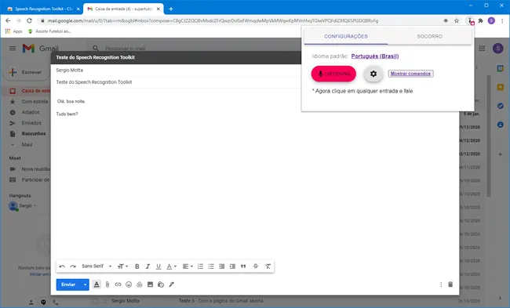
Task: Toggle strikethrough formatting
Action: point(256,266)
